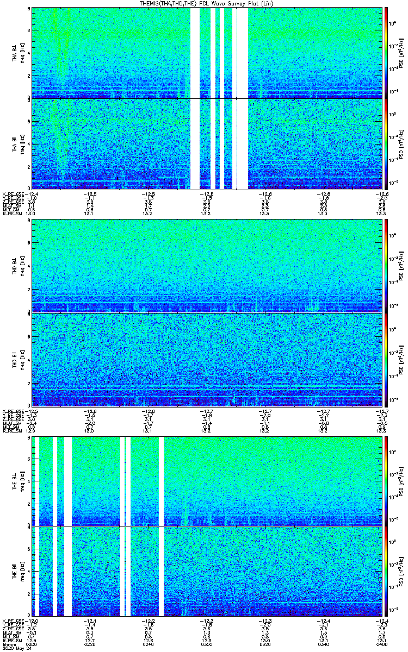
Task: Click the 0340 time tick label
Action: 323,644
